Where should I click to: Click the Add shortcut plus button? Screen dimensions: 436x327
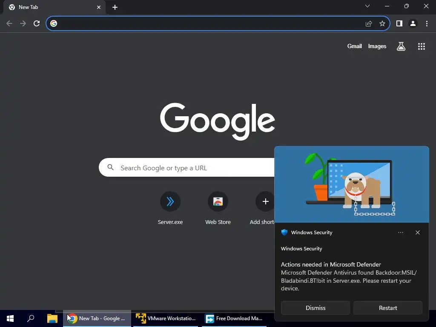click(265, 201)
